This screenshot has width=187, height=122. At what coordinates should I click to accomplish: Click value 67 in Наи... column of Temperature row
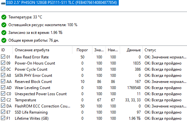[113, 100]
